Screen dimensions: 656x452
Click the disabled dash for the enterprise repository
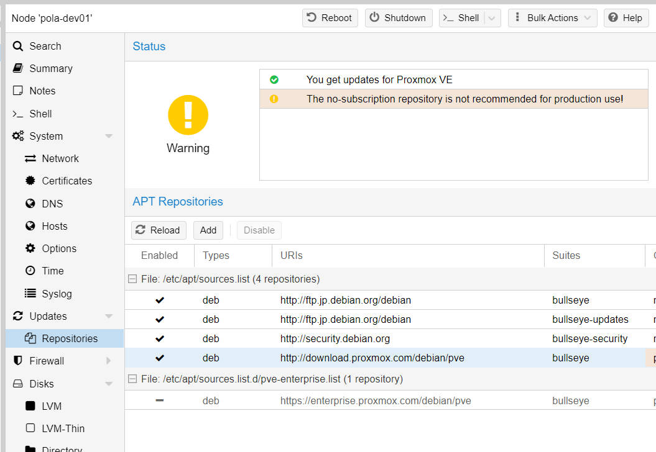[x=160, y=400]
